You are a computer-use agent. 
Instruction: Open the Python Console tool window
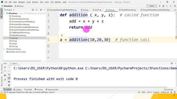[52, 90]
